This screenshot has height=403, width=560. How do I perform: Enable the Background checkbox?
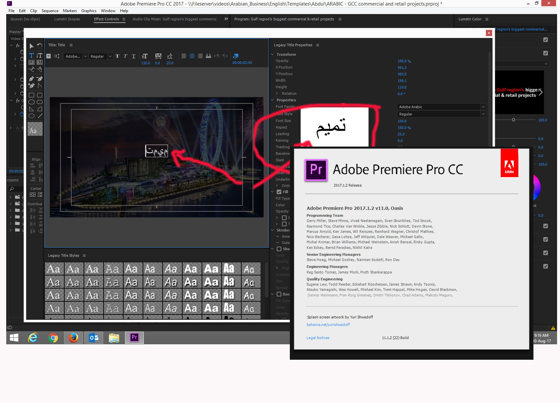pyautogui.click(x=279, y=294)
